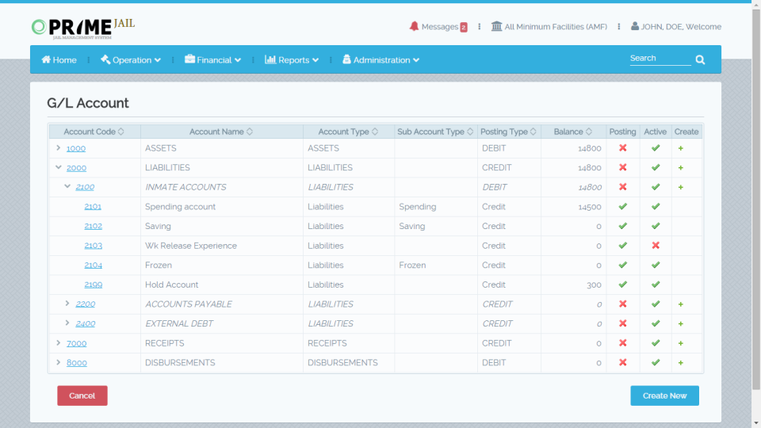Open the Messages bell notification icon
This screenshot has height=428, width=761.
pyautogui.click(x=414, y=26)
